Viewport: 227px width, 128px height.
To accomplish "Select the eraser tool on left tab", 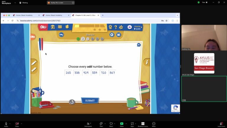I will (x=34, y=70).
